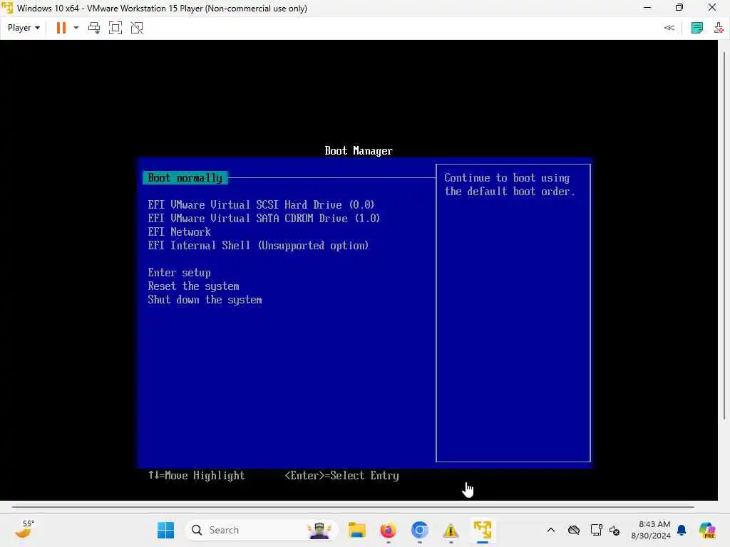
Task: Open the clock showing 8:43 AM
Action: pyautogui.click(x=651, y=530)
